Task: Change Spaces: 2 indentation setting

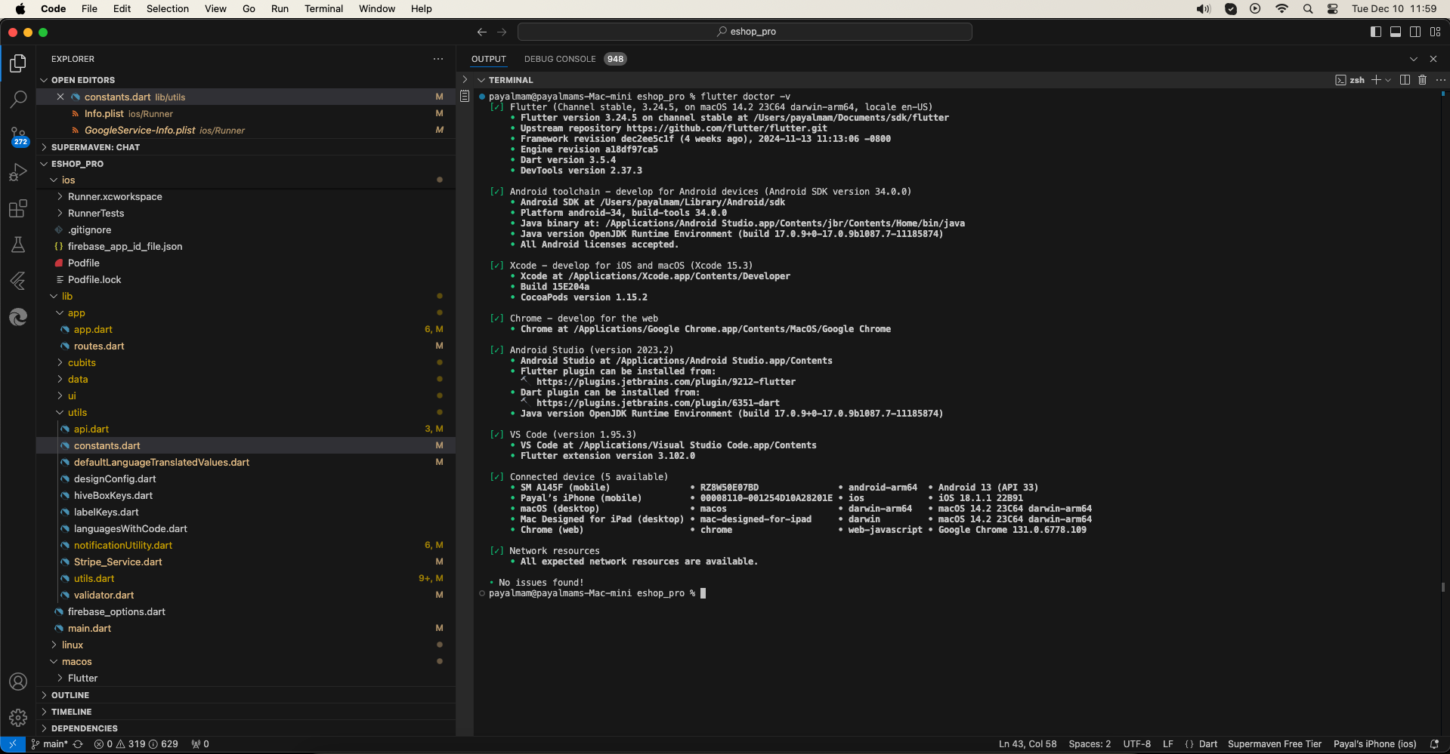Action: [x=1090, y=744]
